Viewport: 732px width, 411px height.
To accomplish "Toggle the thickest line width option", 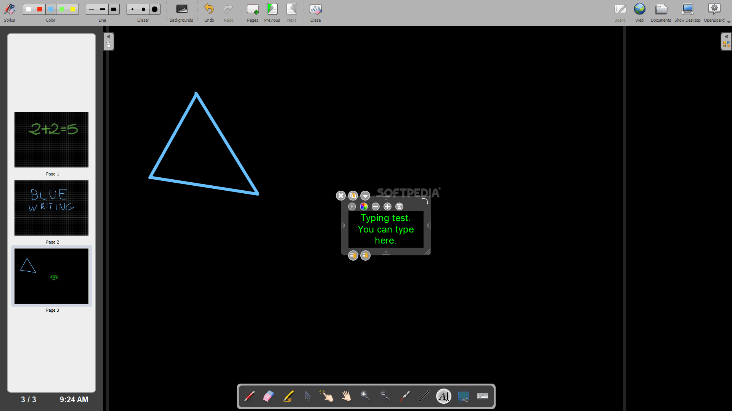I will click(114, 9).
